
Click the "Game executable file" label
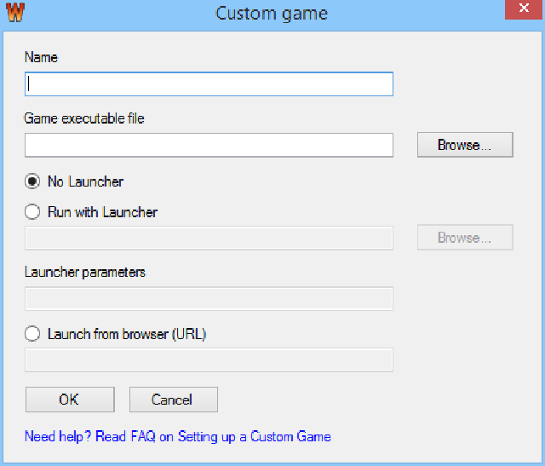pos(84,119)
